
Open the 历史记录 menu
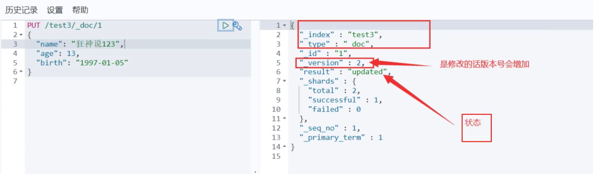(21, 10)
